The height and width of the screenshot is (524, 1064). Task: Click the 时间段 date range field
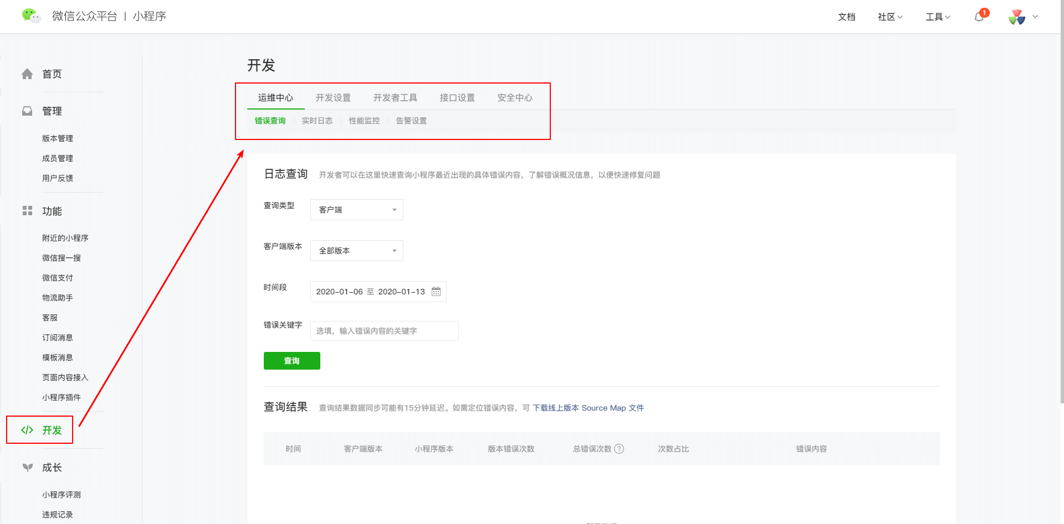click(x=378, y=292)
